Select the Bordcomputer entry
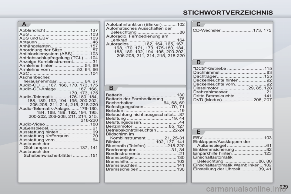This screenshot has width=291, height=194. (145, 150)
